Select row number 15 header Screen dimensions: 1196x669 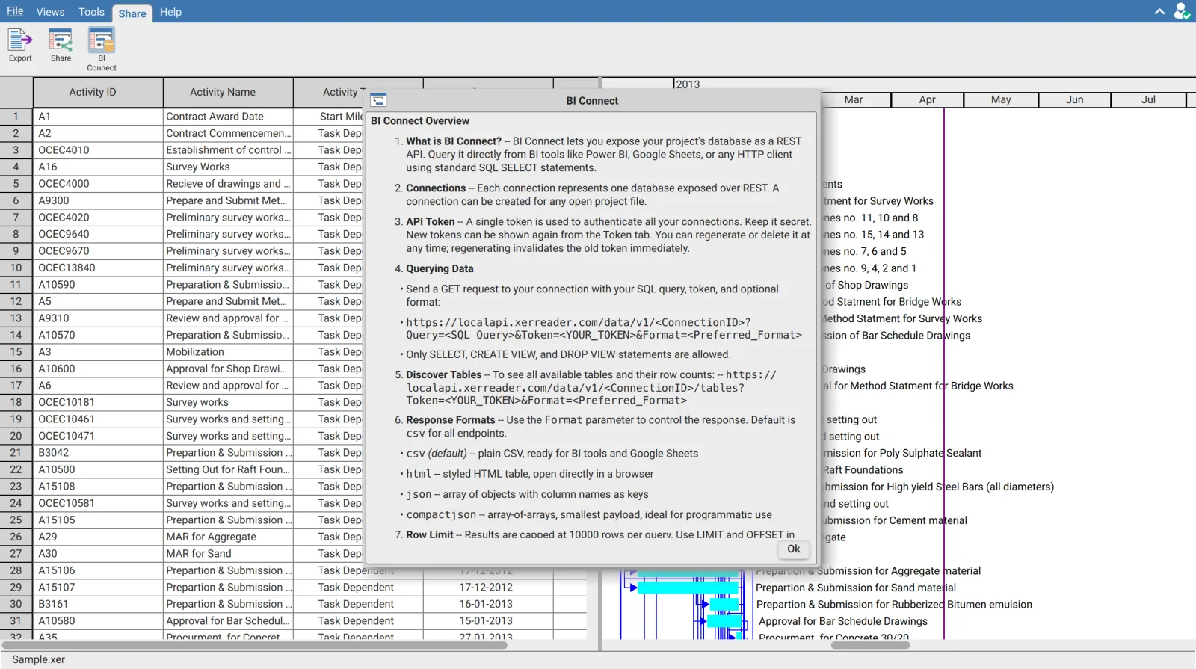coord(16,352)
